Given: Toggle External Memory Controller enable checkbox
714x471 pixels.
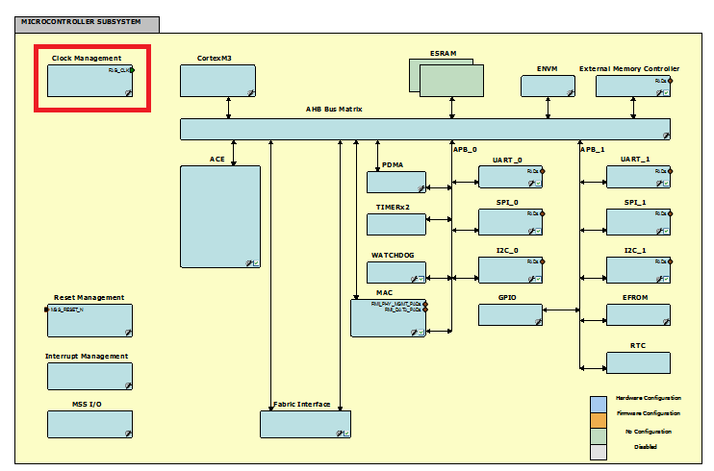Looking at the screenshot, I should (x=665, y=92).
